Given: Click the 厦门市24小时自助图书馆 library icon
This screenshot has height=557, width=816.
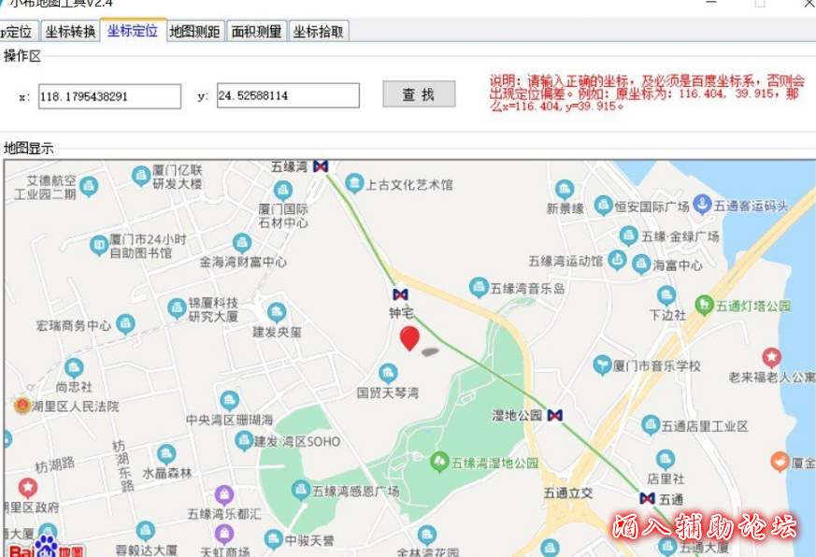Looking at the screenshot, I should [x=99, y=246].
